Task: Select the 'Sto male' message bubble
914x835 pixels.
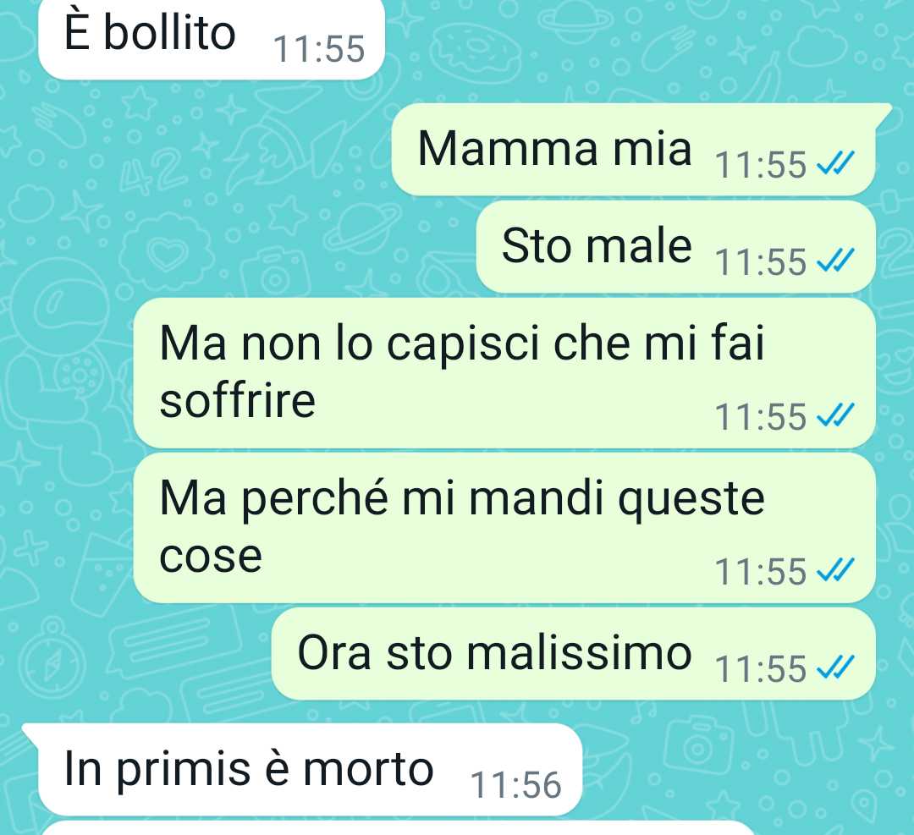Action: click(x=676, y=246)
